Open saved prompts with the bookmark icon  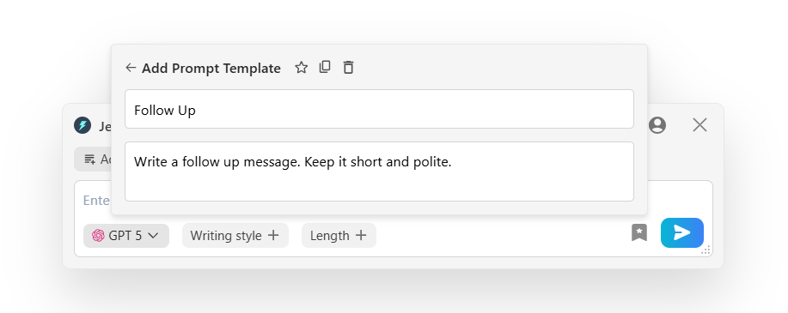click(639, 232)
